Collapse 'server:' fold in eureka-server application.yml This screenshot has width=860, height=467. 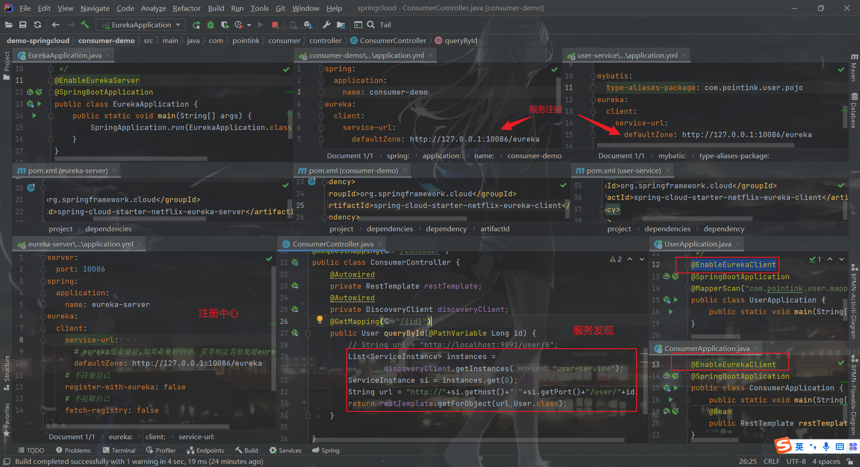click(43, 258)
